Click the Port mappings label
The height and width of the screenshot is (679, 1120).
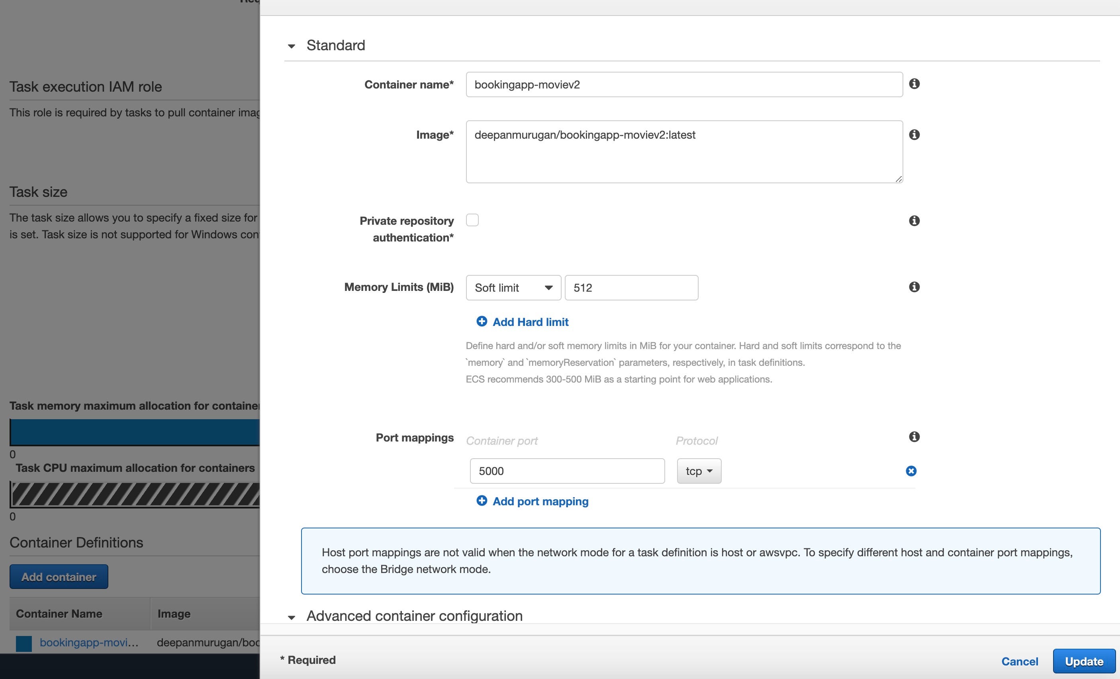click(x=415, y=438)
